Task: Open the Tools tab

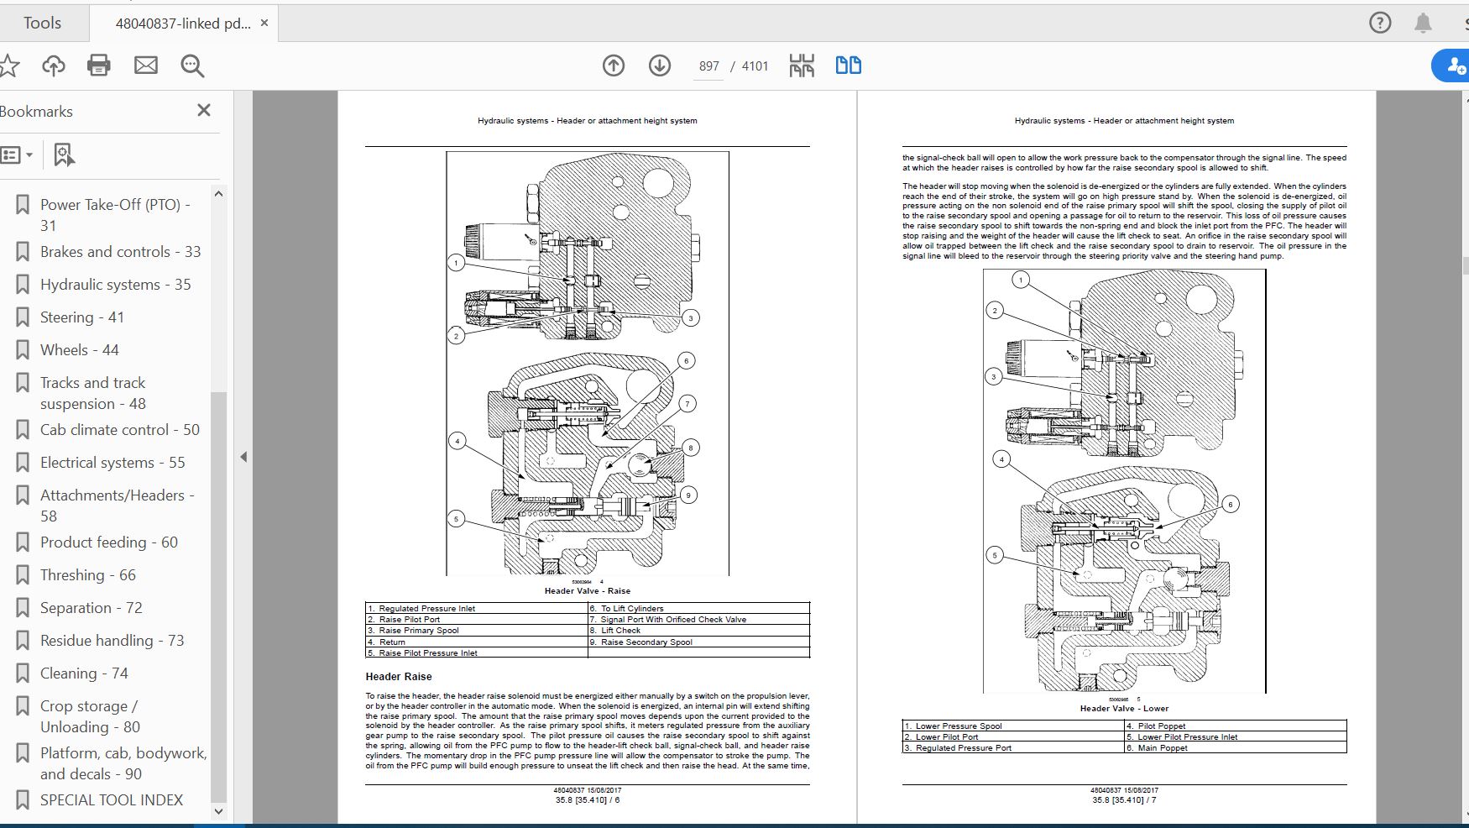Action: click(x=42, y=23)
